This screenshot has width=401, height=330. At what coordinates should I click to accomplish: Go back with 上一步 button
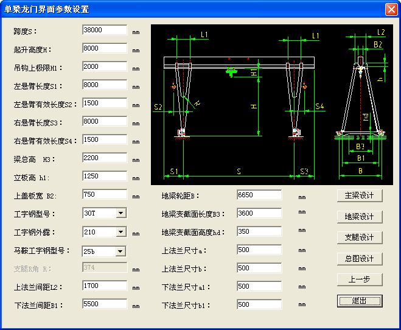(x=359, y=279)
